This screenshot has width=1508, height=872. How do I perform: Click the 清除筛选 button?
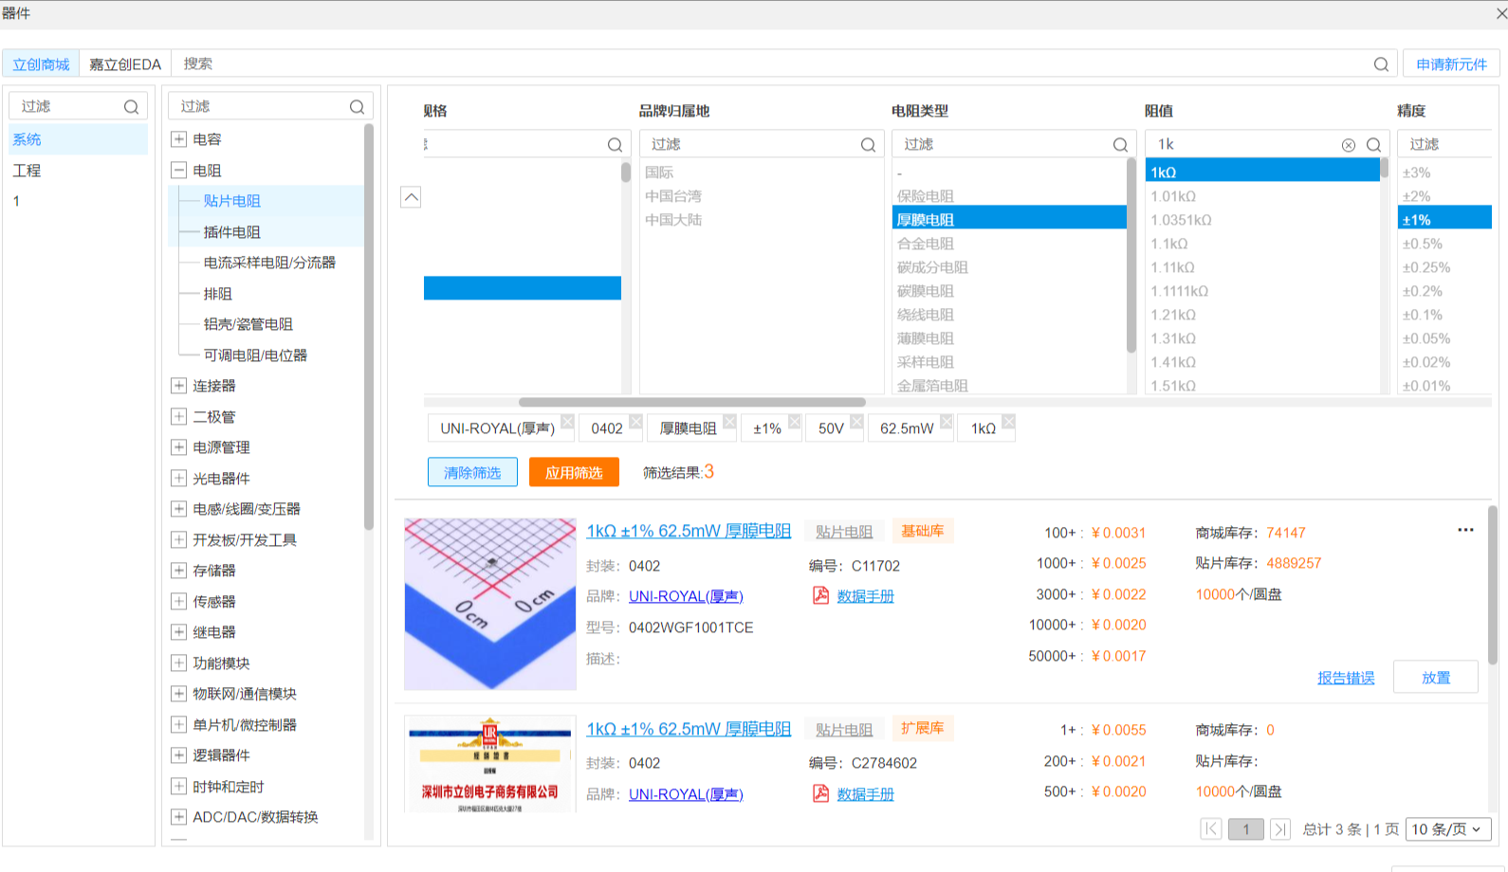[472, 472]
